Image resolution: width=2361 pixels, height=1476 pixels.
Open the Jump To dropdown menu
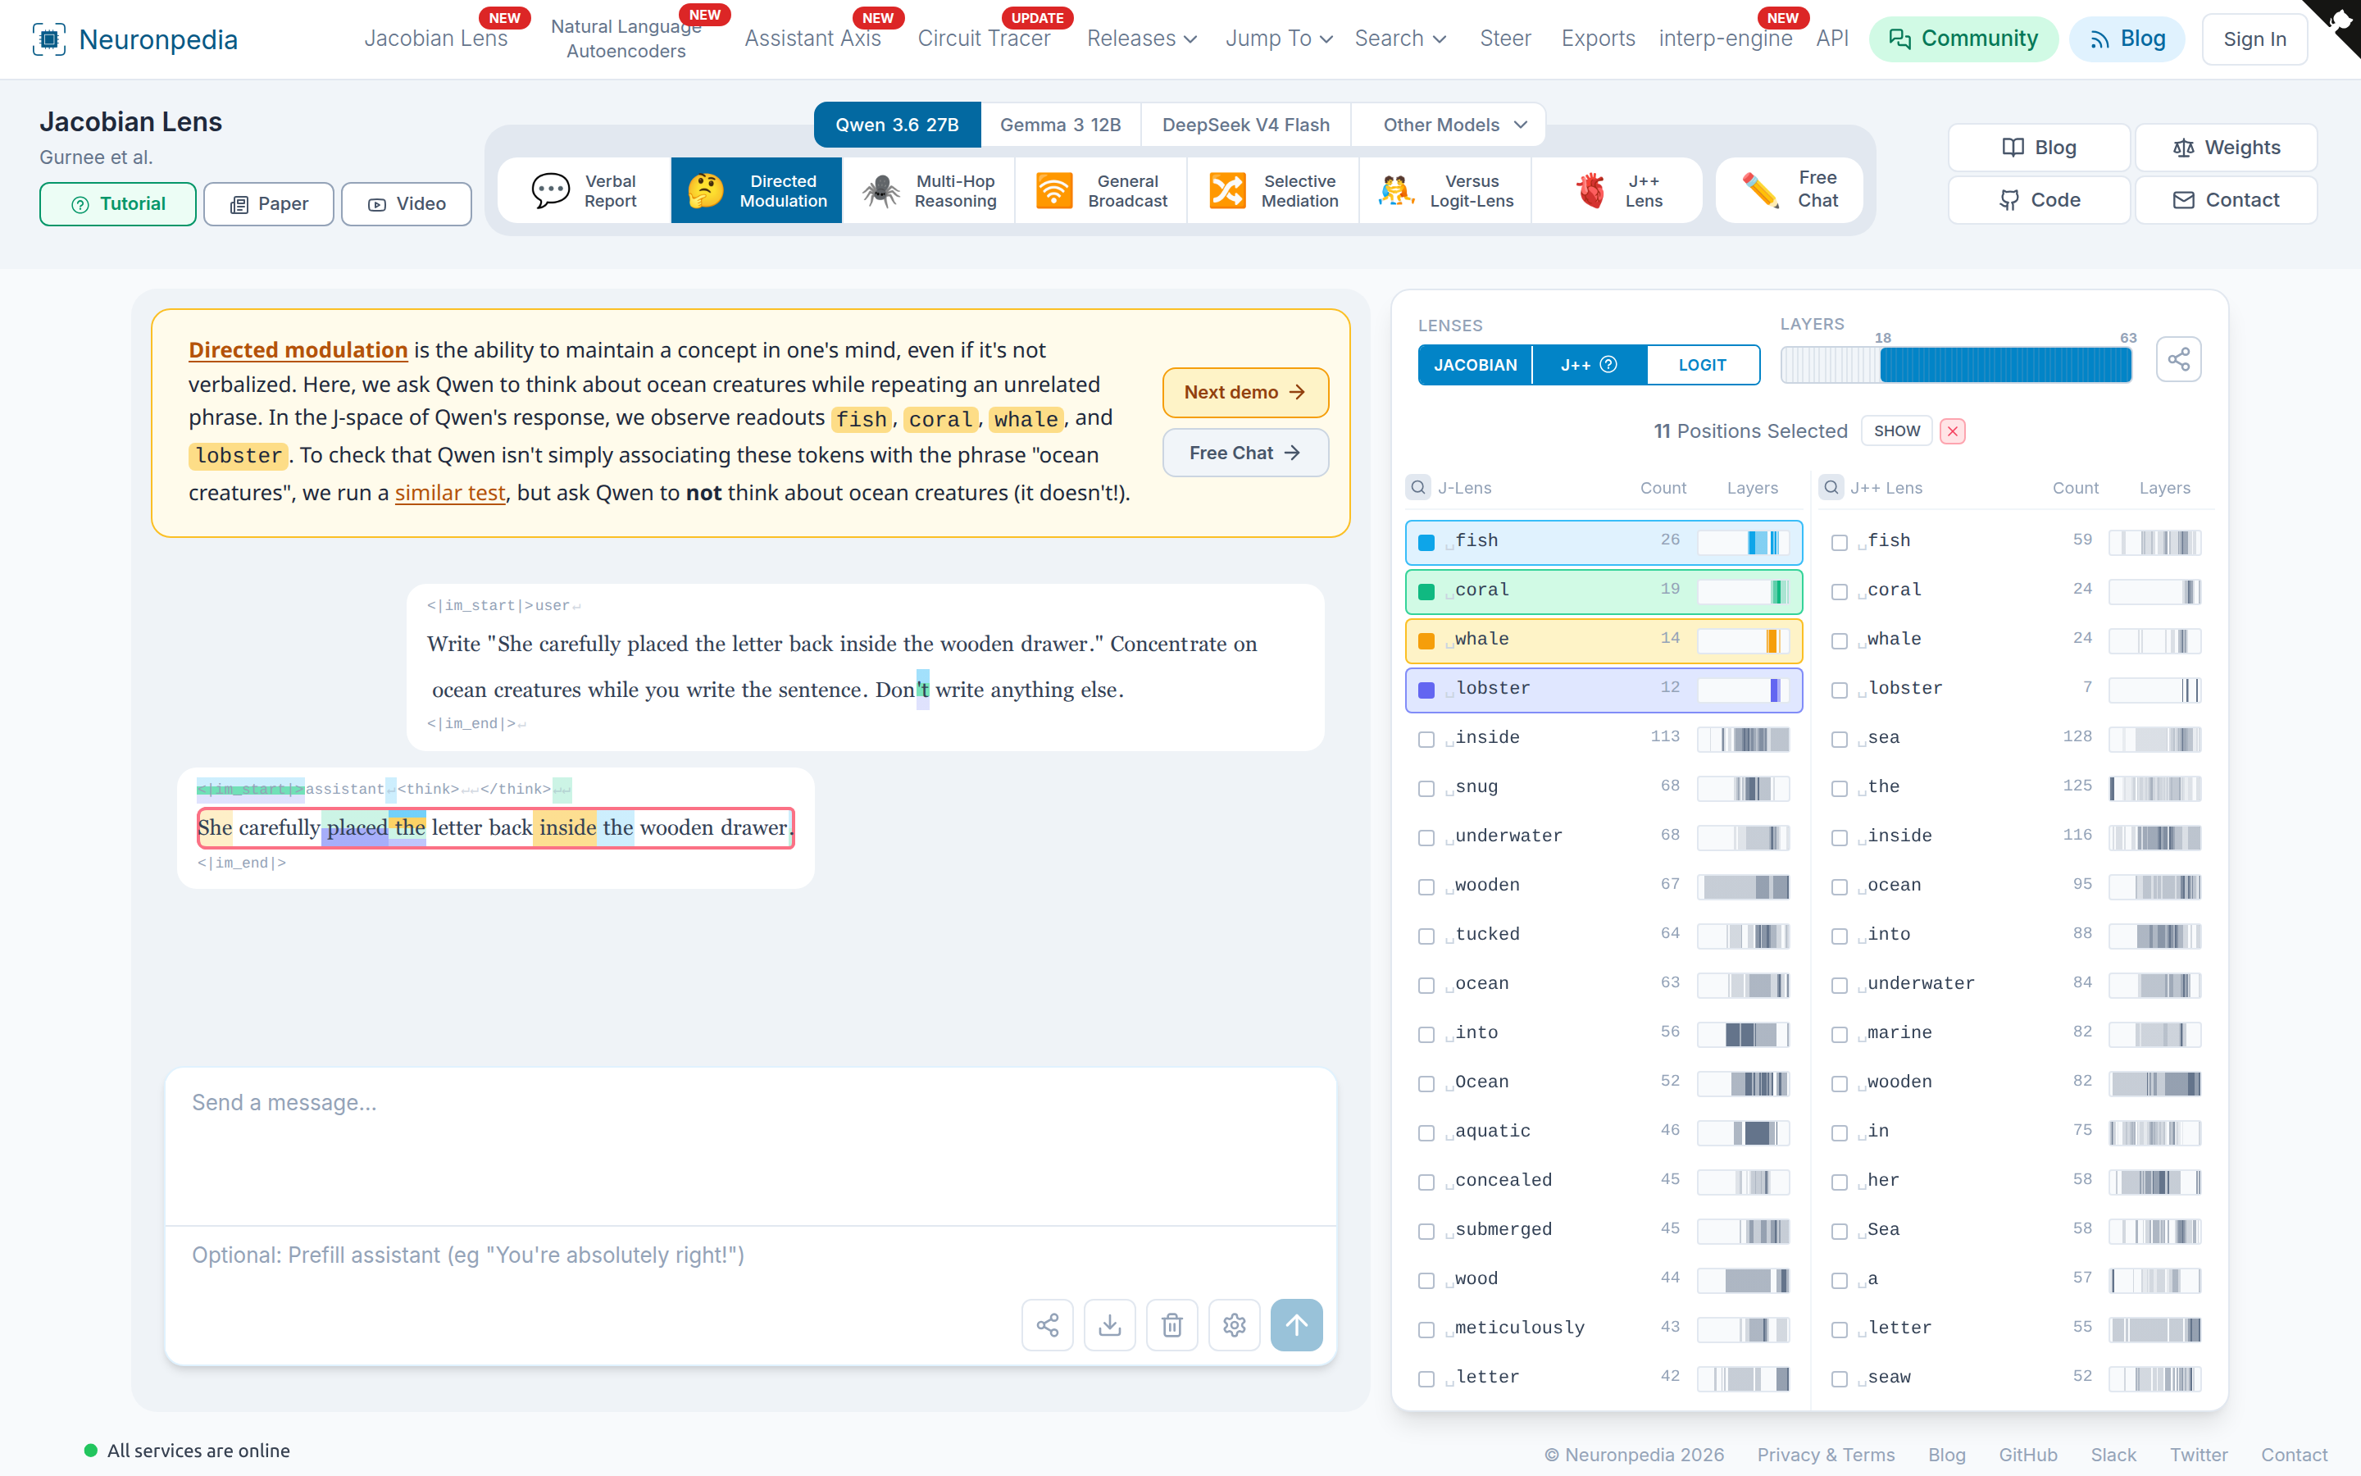click(1279, 38)
